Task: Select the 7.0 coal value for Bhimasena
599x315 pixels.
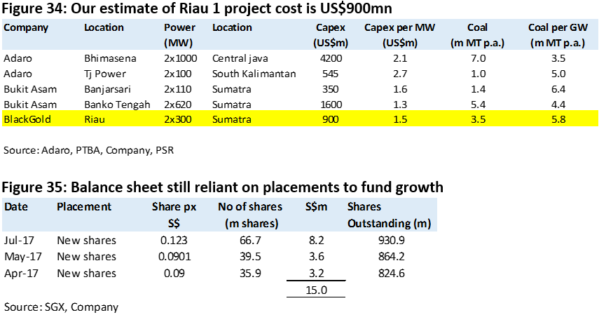Action: tap(478, 58)
